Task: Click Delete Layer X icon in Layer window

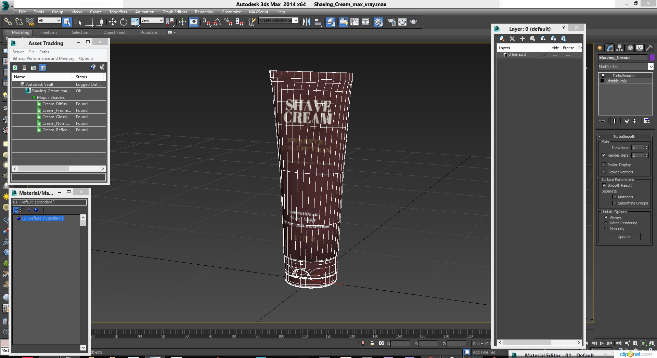Action: click(x=512, y=39)
